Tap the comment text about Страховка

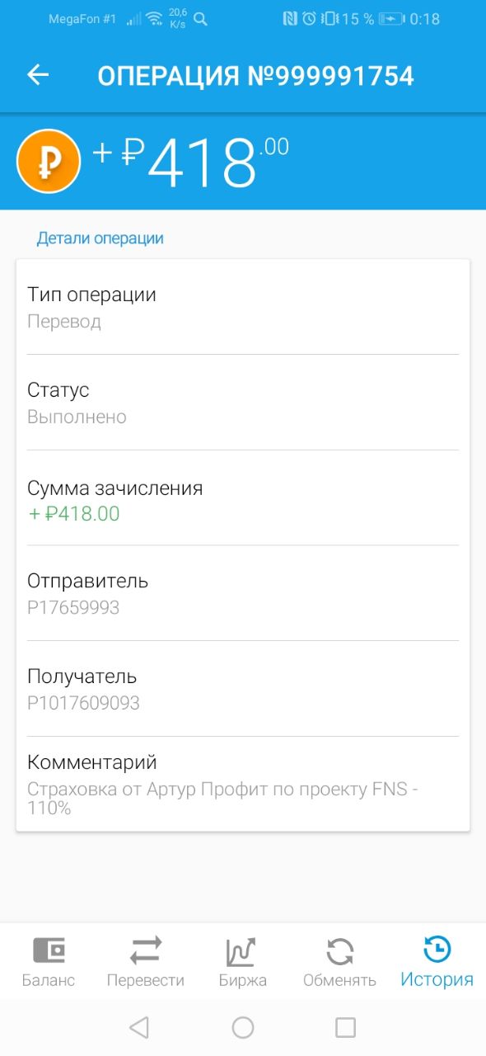(222, 799)
